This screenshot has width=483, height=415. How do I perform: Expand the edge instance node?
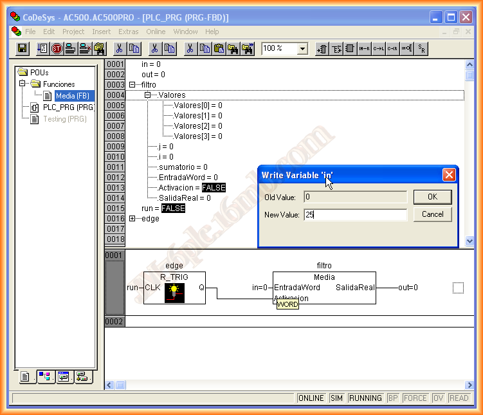pos(132,219)
